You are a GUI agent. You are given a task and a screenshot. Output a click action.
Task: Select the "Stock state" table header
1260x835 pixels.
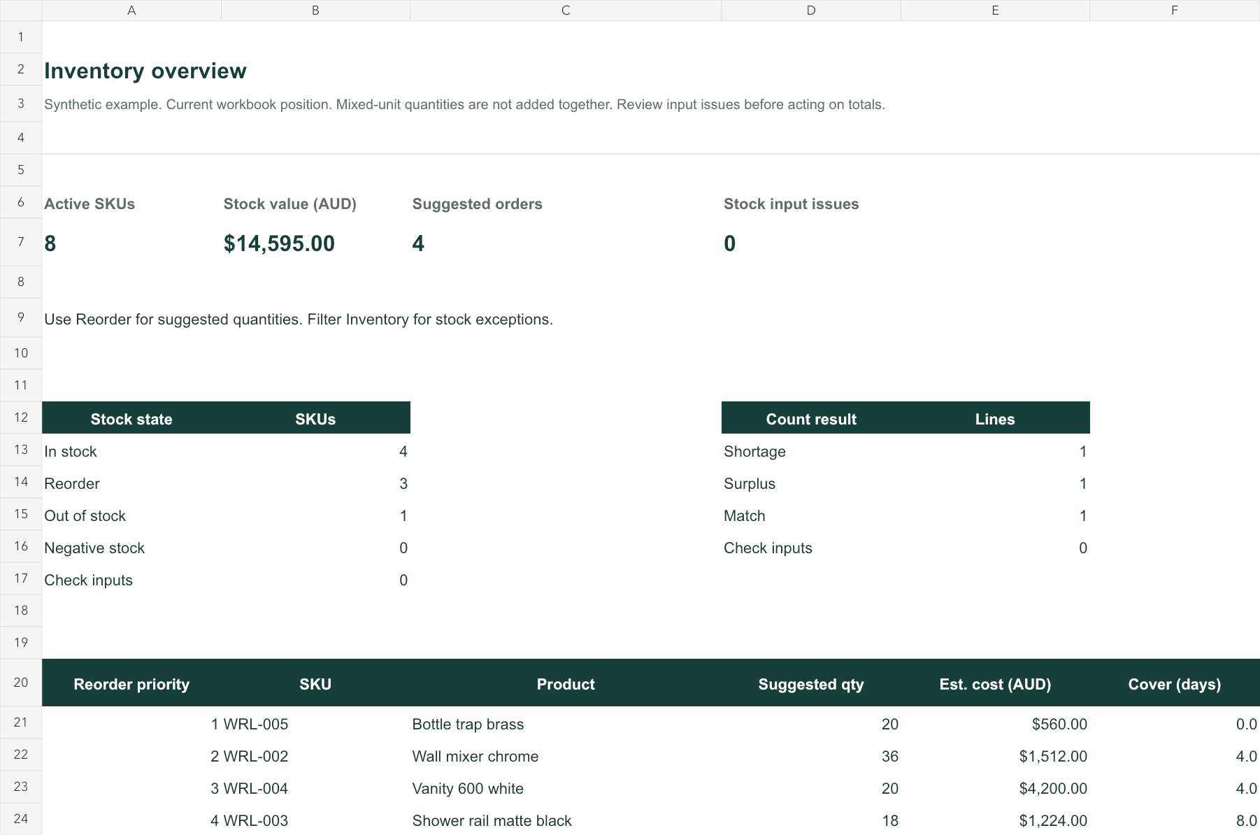click(x=131, y=418)
